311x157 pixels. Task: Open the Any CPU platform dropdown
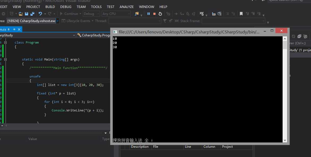pyautogui.click(x=116, y=14)
